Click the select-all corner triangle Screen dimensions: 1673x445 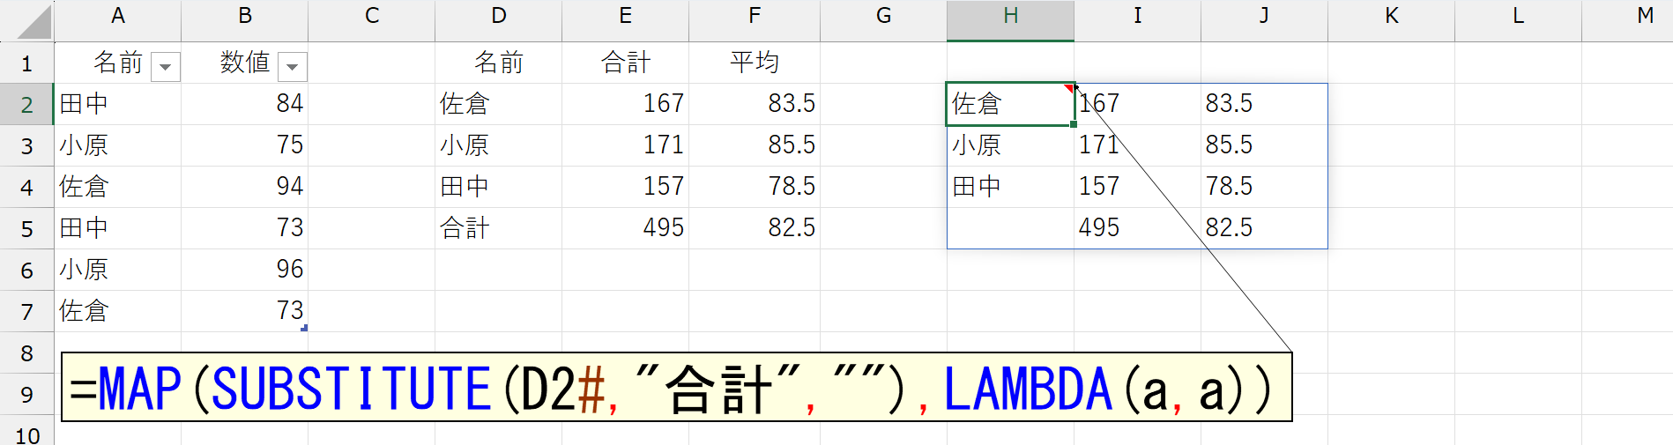[x=33, y=22]
